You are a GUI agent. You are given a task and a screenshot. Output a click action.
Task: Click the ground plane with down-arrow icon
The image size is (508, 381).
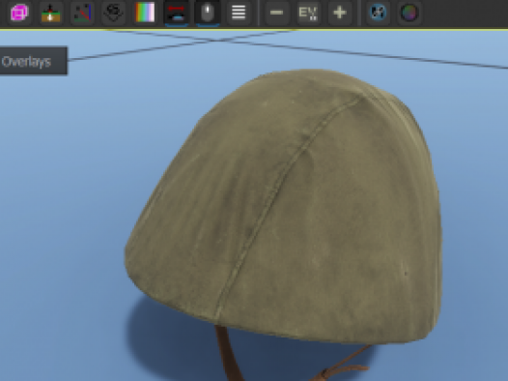[x=51, y=13]
